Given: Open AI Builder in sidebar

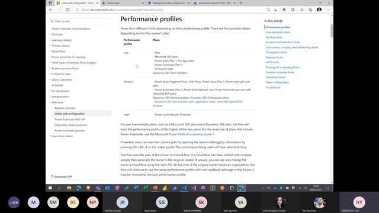Looking at the screenshot, I should [x=57, y=85].
